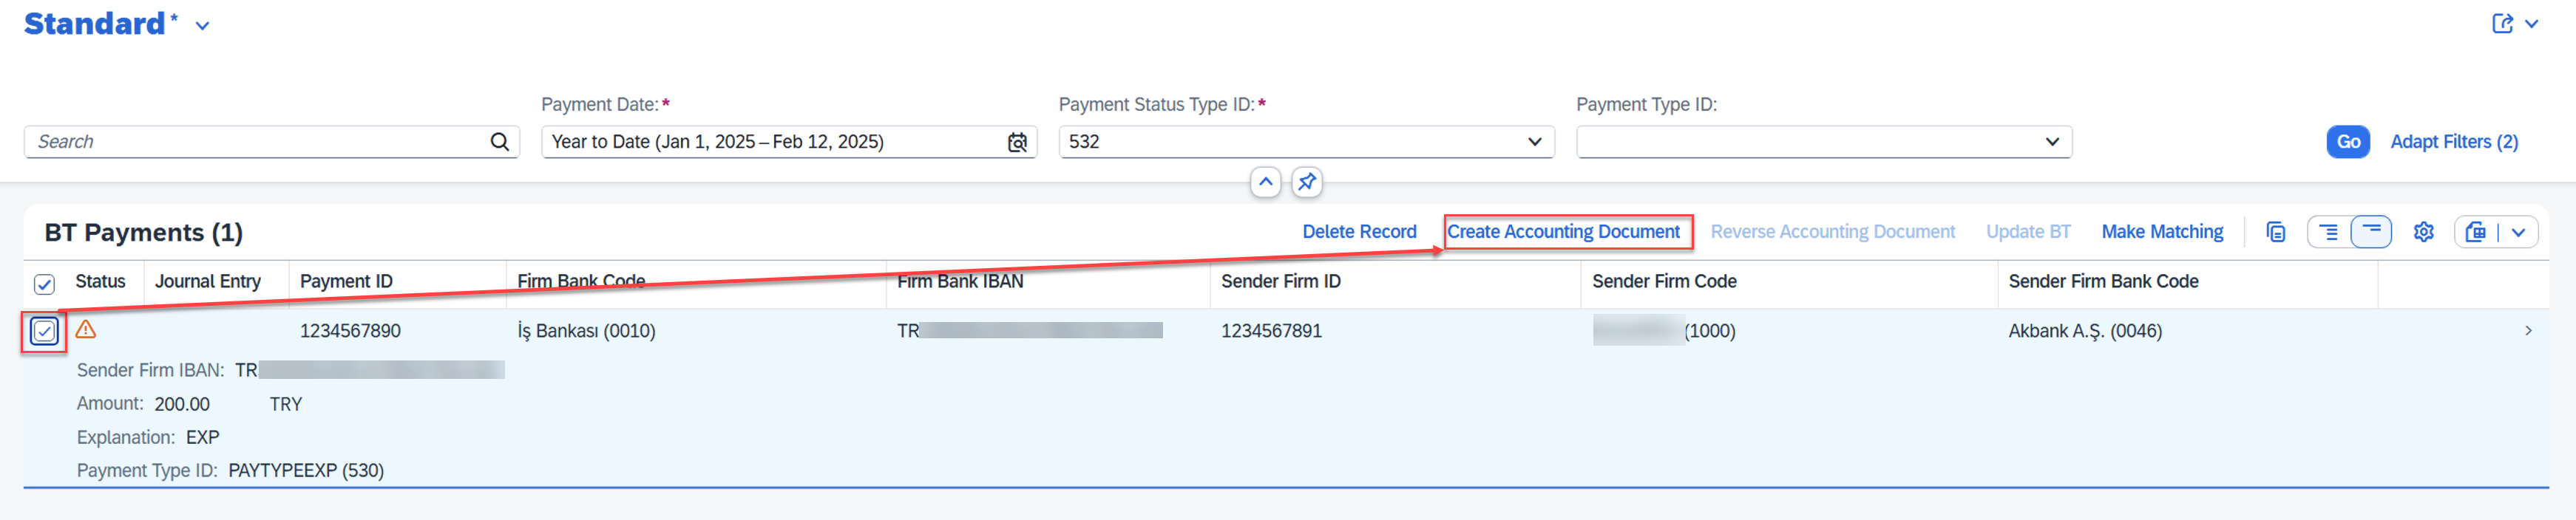This screenshot has width=2576, height=520.
Task: Open Standard view variant dropdown
Action: click(x=203, y=26)
